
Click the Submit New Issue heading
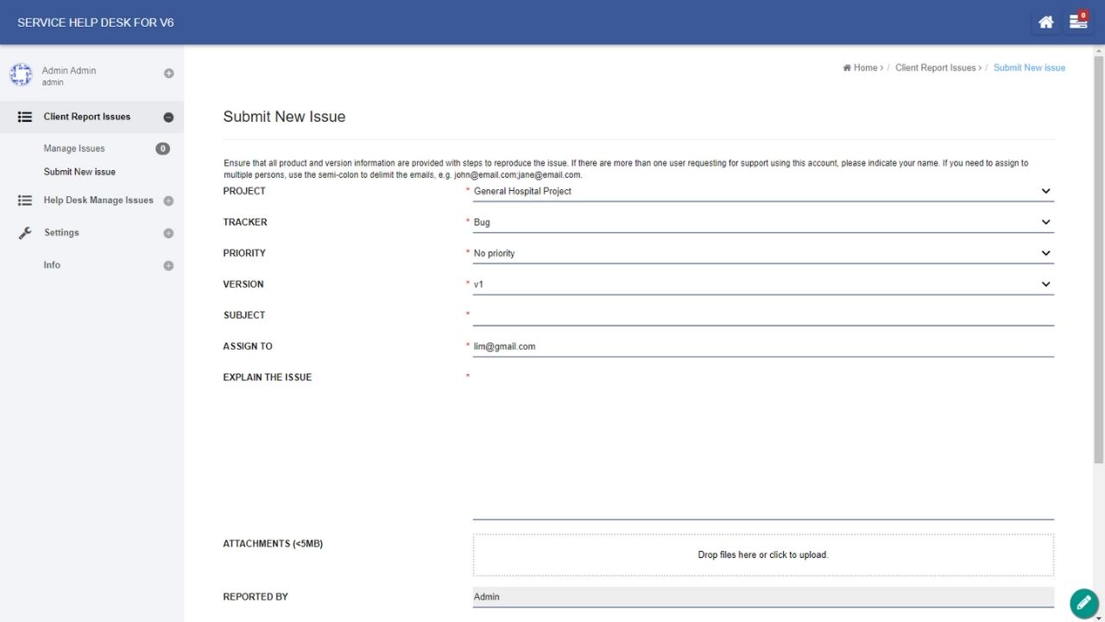pos(284,117)
